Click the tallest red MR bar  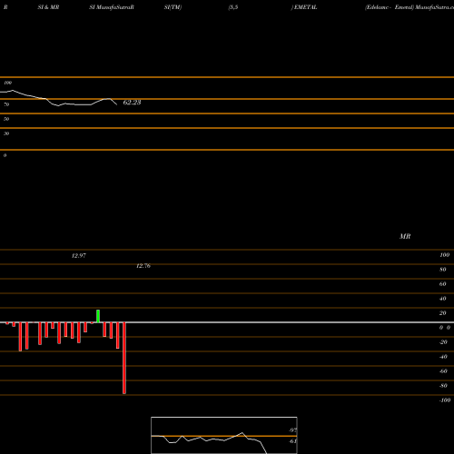tap(124, 358)
